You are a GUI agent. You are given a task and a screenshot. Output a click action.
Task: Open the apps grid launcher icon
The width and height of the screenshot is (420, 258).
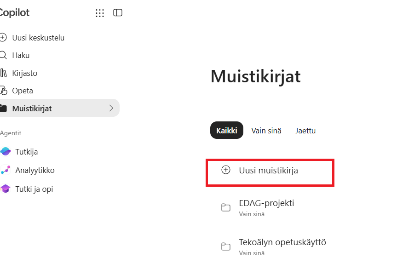pos(100,13)
